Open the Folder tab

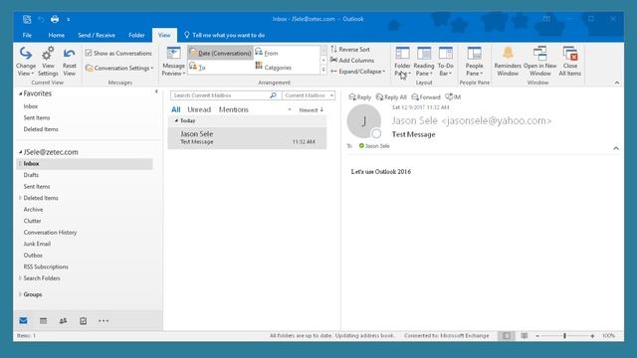click(x=136, y=36)
